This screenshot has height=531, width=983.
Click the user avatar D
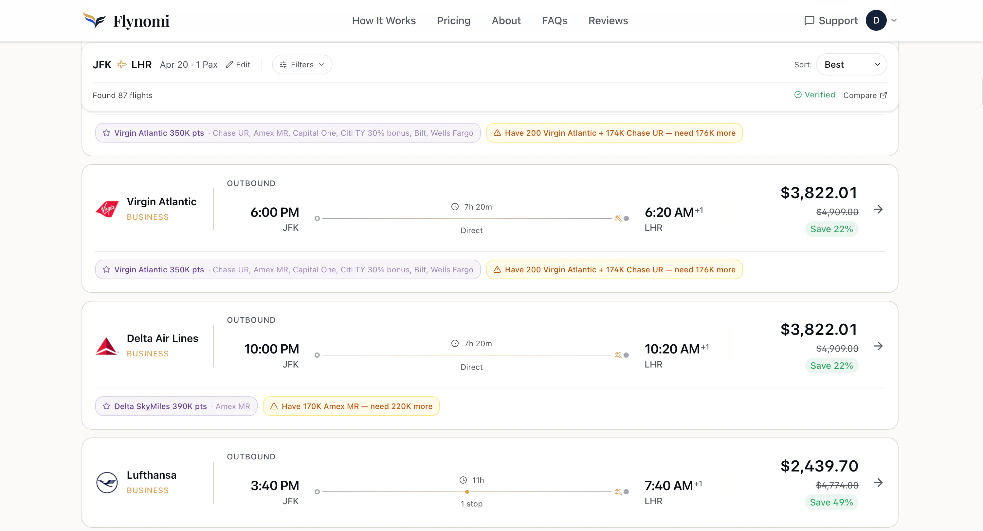[x=876, y=21]
